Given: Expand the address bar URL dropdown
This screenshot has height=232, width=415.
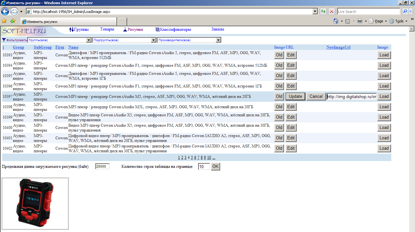Looking at the screenshot, I should [x=315, y=12].
